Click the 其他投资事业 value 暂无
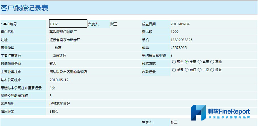Viewport: 258px width, 127px height. tap(53, 64)
